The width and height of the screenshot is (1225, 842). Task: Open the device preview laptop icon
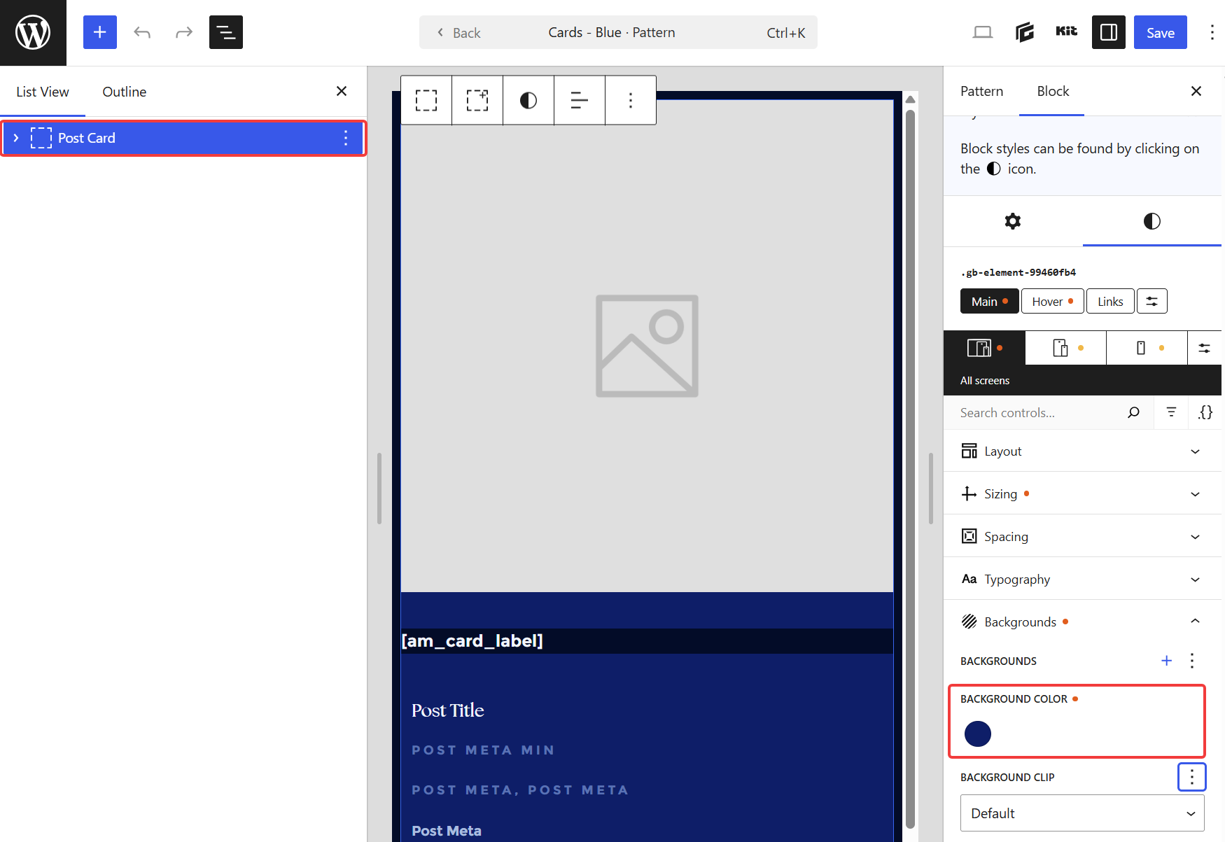(x=983, y=32)
